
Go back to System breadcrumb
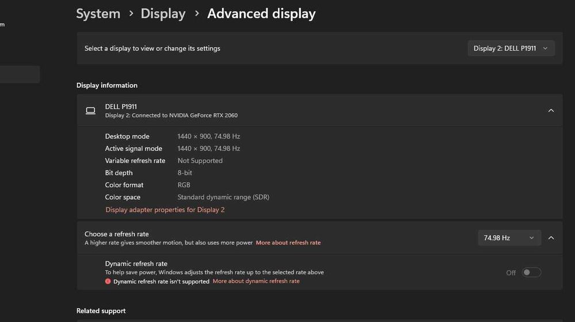coord(98,14)
